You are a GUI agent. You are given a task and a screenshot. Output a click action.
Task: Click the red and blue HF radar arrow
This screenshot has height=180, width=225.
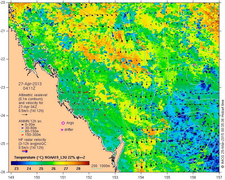(25, 151)
